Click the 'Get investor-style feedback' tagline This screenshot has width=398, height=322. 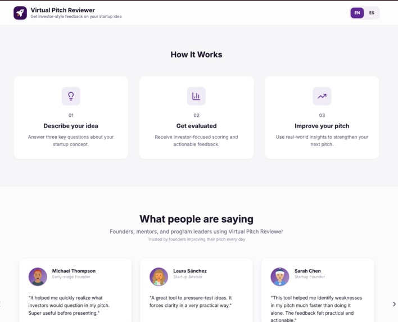click(x=76, y=16)
